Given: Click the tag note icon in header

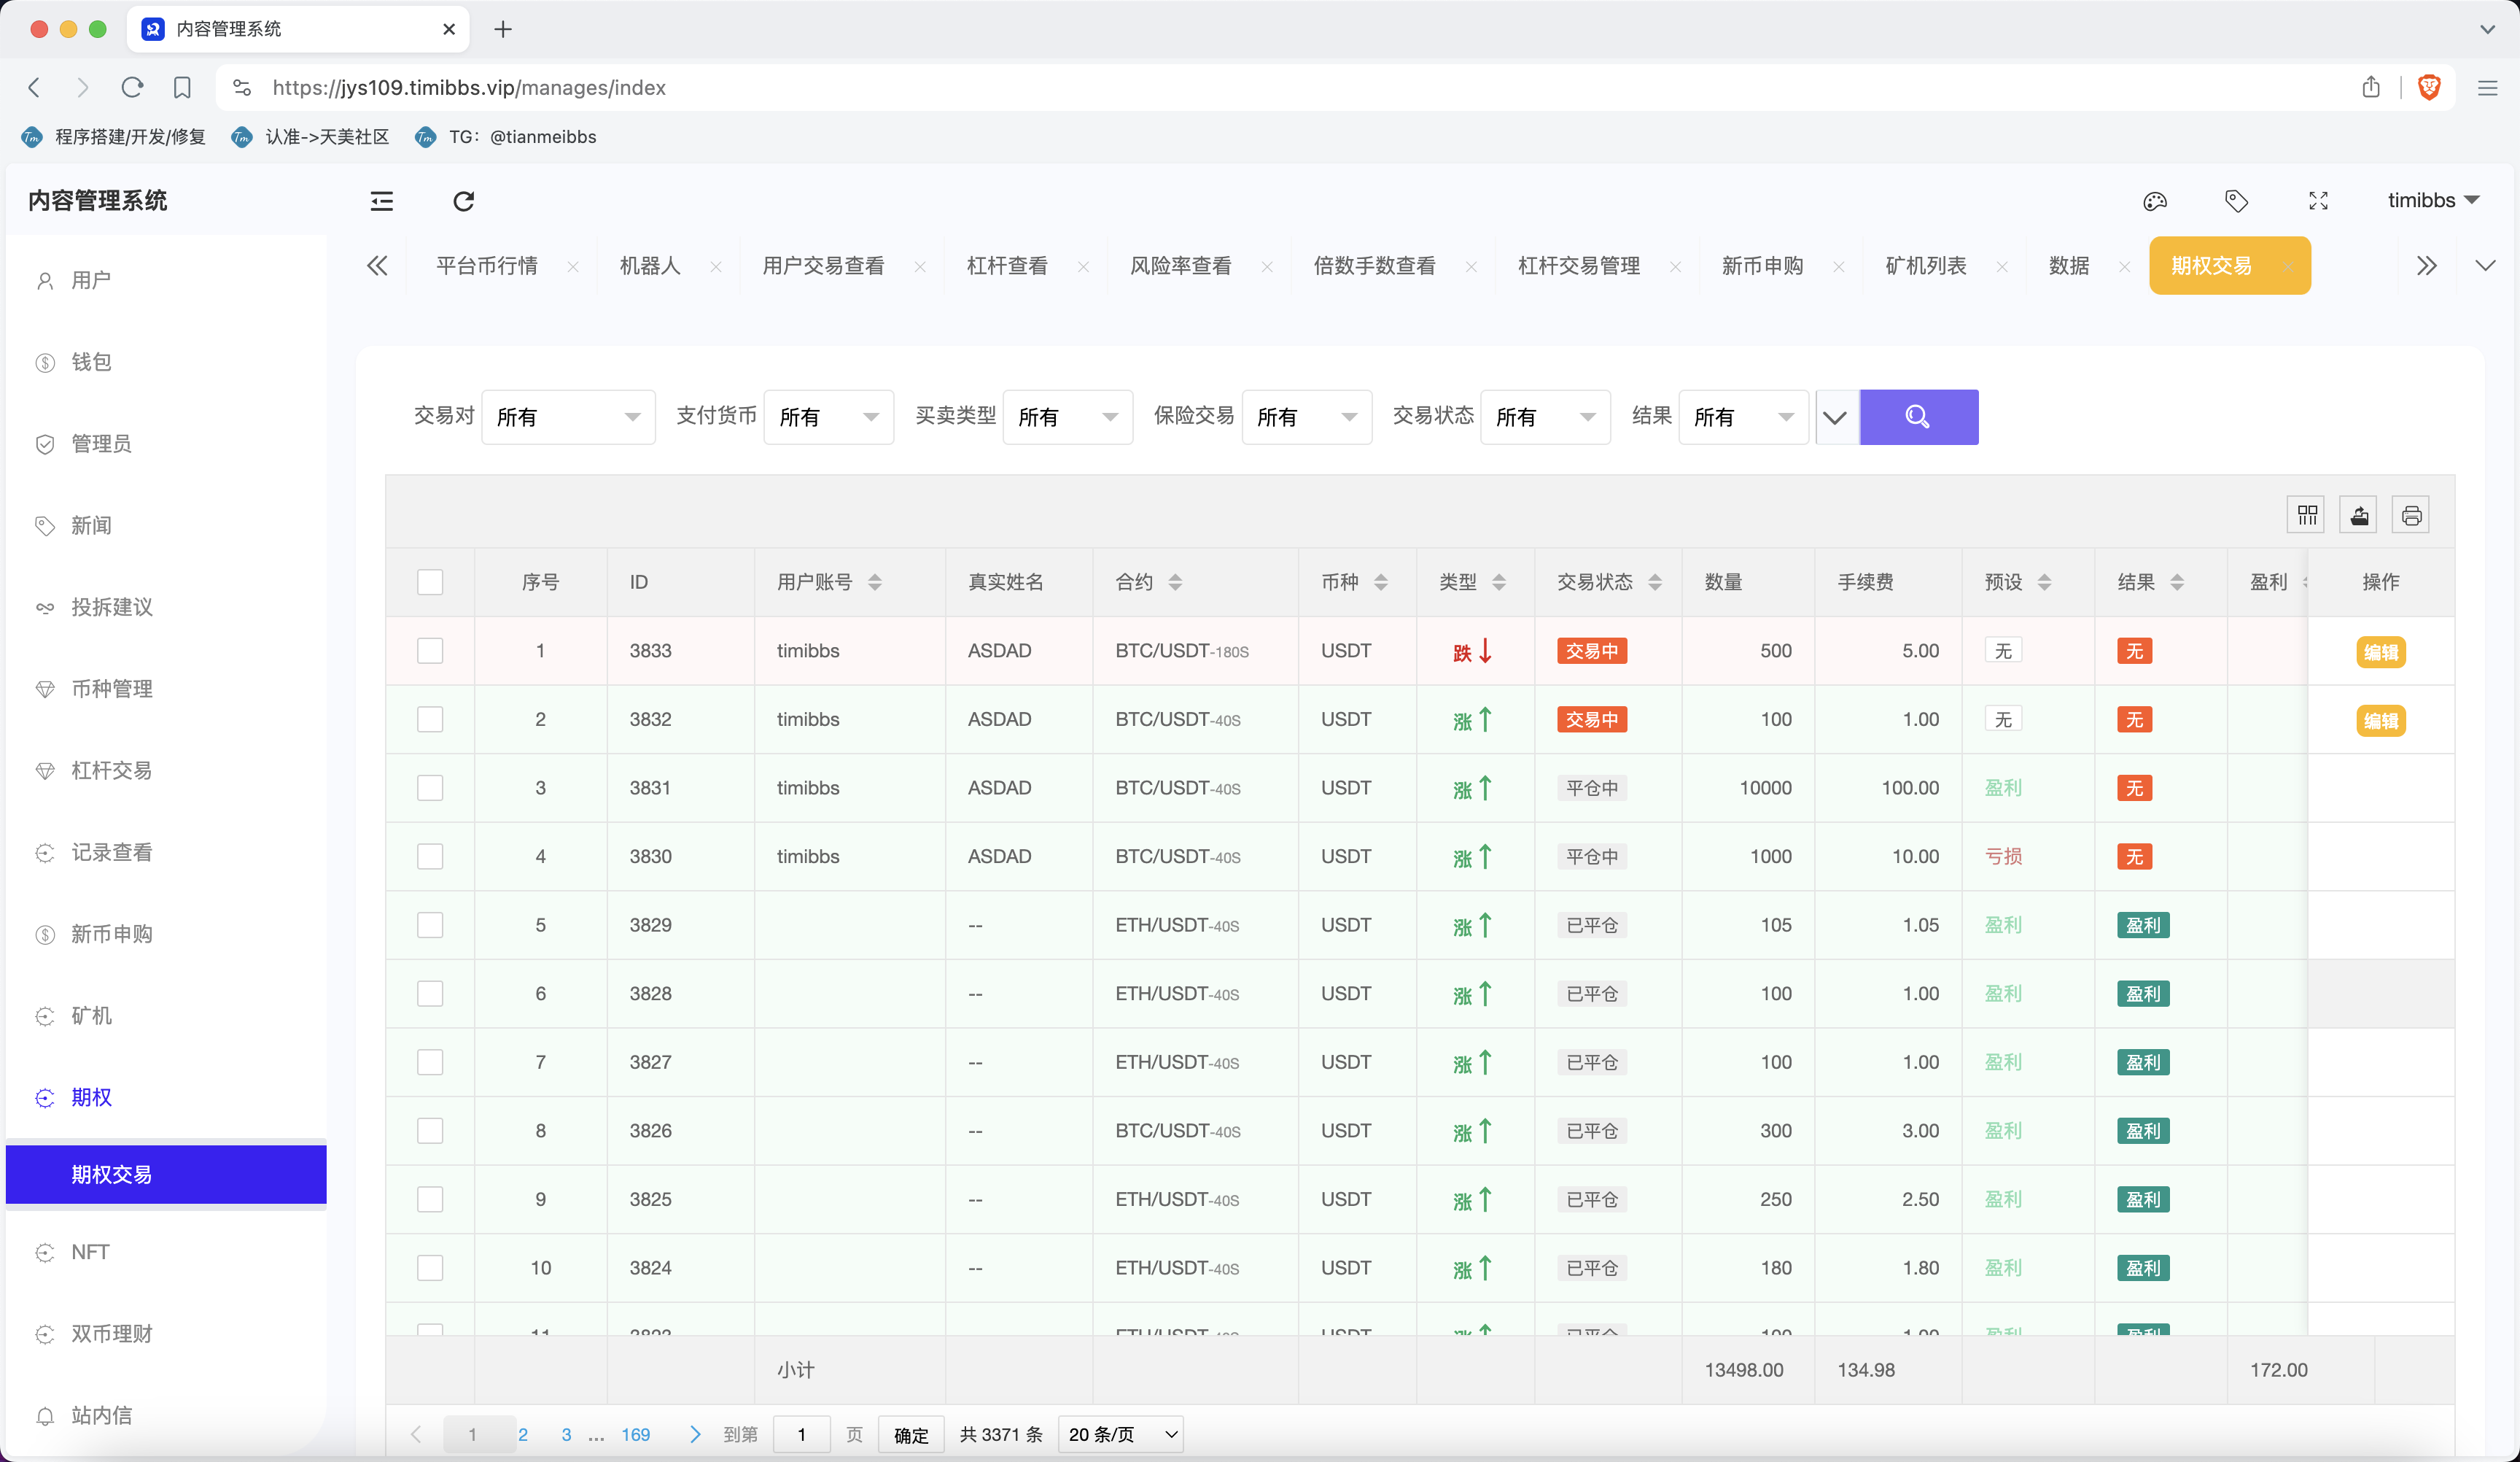Looking at the screenshot, I should 2236,201.
